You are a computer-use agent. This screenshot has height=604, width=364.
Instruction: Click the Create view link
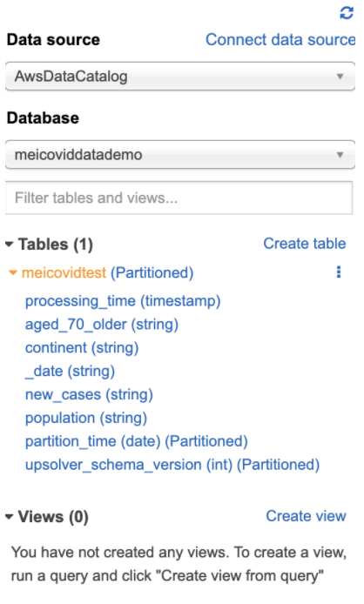306,516
